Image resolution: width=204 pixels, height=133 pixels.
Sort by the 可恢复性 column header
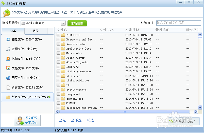193,30
